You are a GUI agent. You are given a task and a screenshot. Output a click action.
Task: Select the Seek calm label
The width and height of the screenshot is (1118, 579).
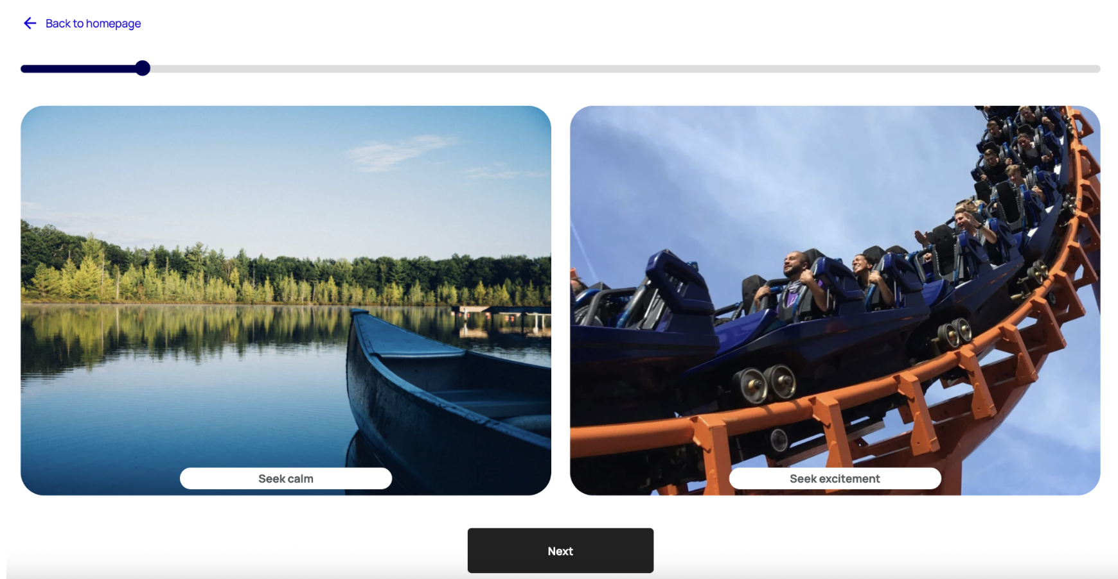tap(286, 478)
